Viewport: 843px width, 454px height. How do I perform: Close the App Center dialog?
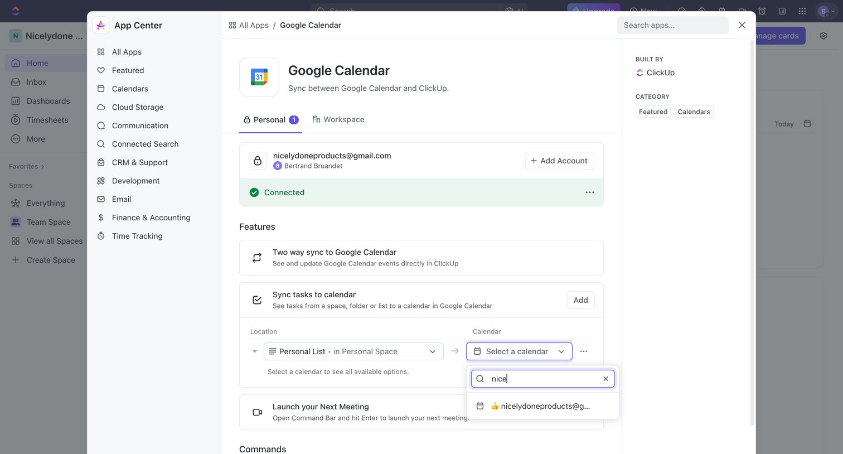coord(742,25)
